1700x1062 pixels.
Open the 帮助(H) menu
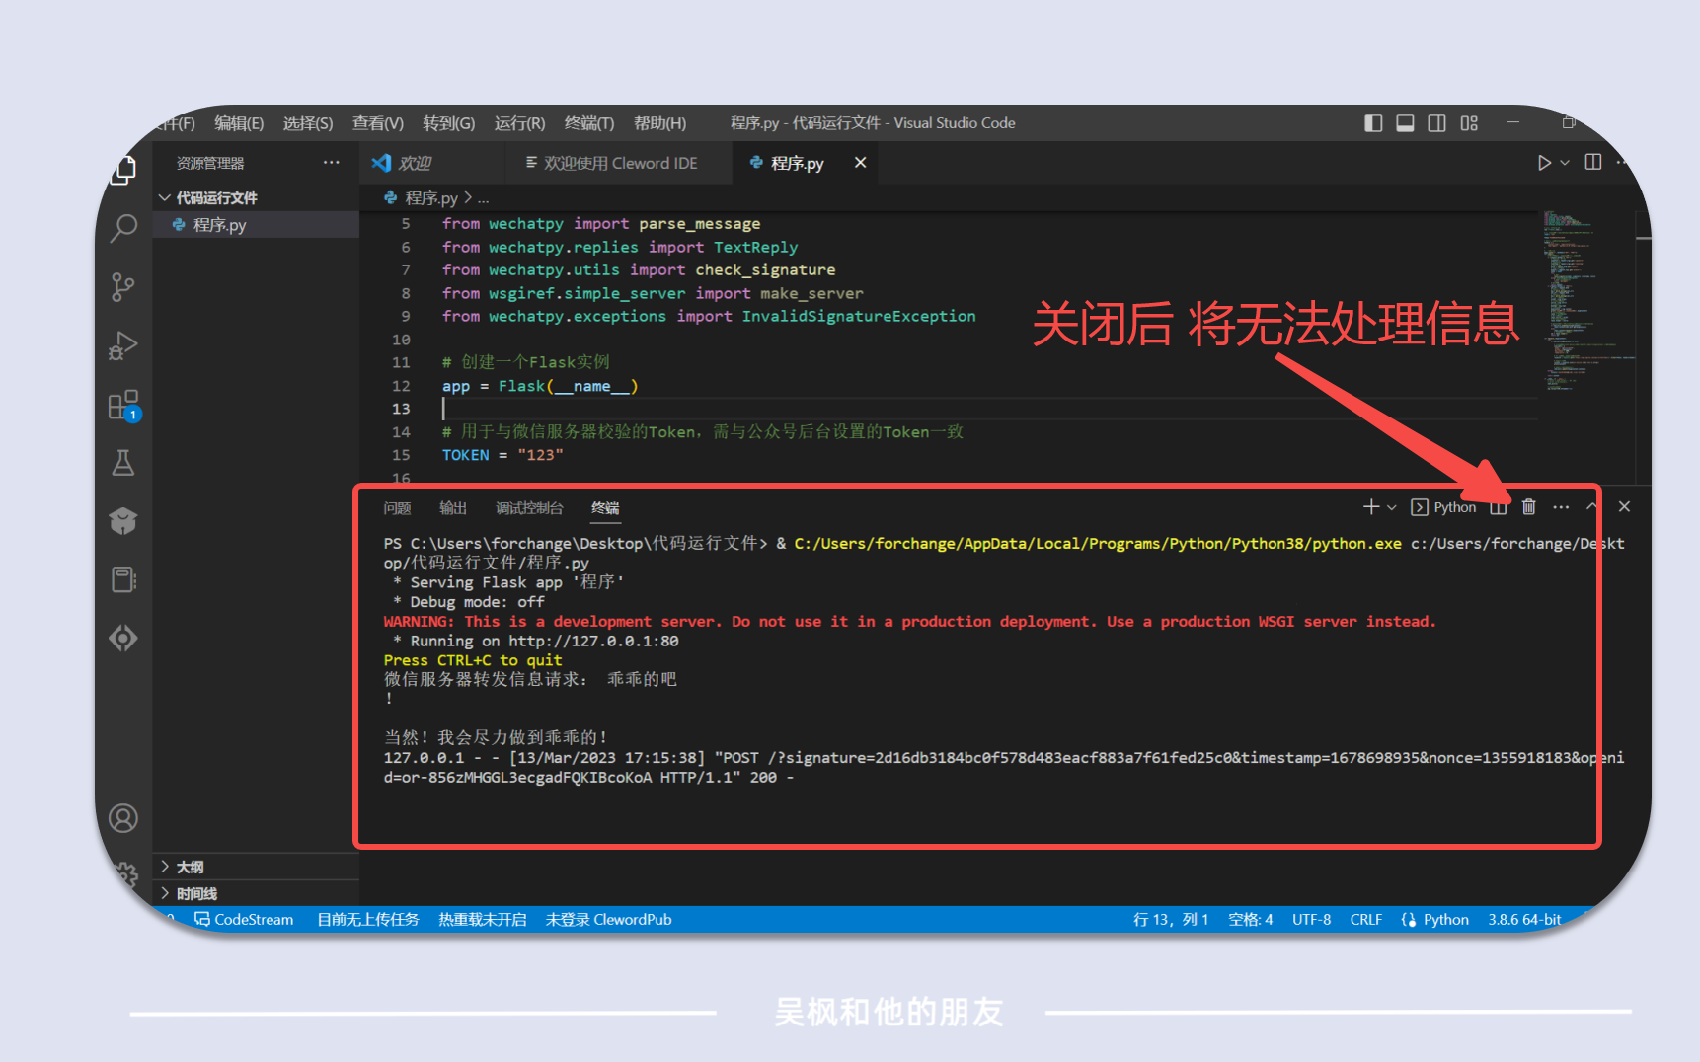(x=659, y=123)
